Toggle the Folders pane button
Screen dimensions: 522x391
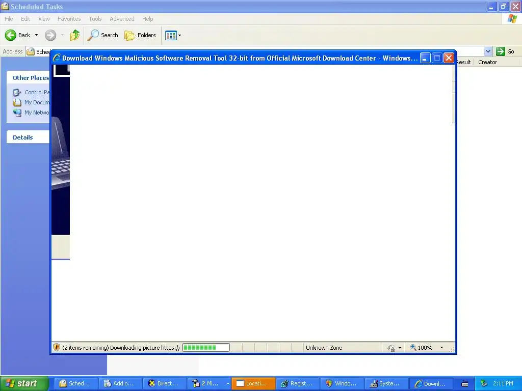tap(140, 35)
